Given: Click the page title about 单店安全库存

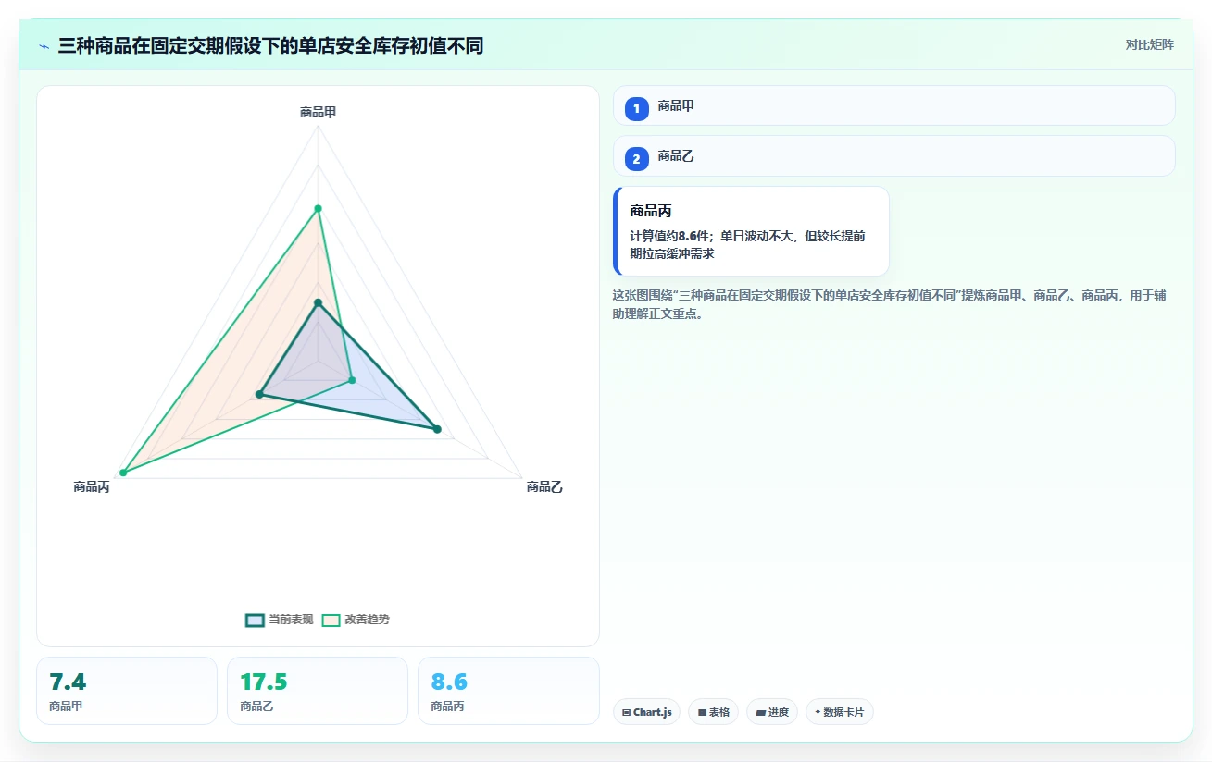Looking at the screenshot, I should [x=270, y=46].
